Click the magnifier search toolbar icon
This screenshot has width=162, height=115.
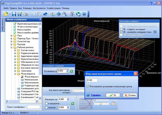(x=65, y=14)
